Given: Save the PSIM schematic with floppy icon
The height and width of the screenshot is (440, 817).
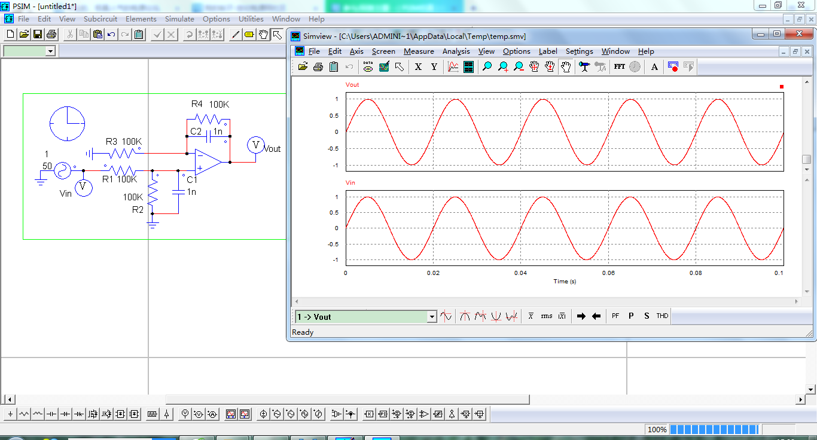Looking at the screenshot, I should click(x=38, y=35).
